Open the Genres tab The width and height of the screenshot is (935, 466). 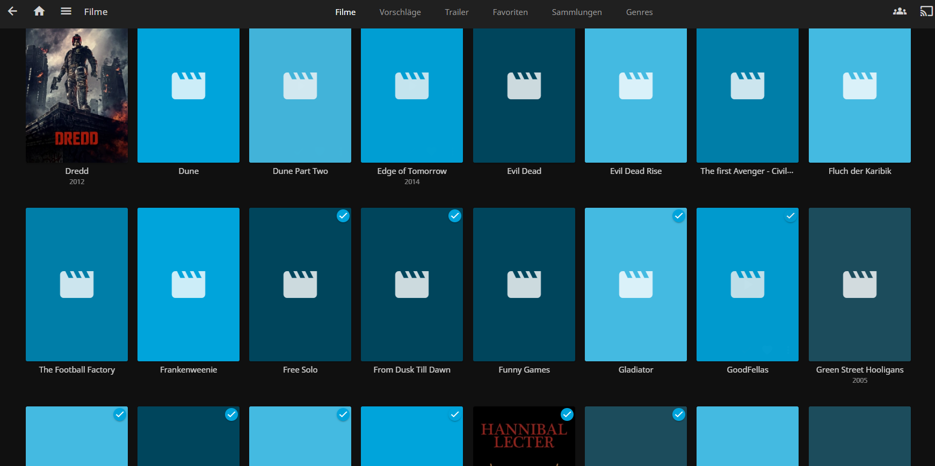[639, 12]
